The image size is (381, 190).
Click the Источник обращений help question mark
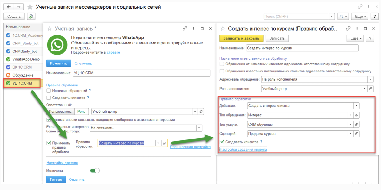(x=90, y=91)
